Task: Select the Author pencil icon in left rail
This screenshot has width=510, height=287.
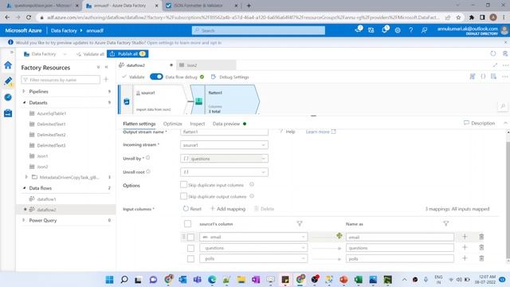Action: click(8, 81)
